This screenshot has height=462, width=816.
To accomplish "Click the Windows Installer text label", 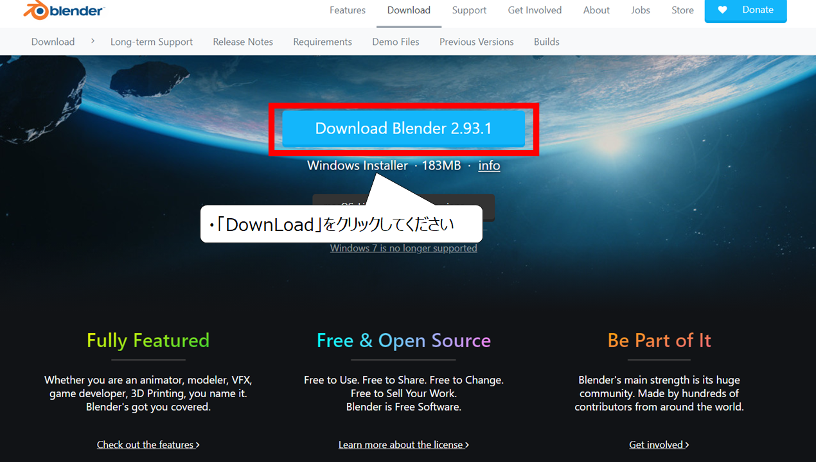I will point(357,166).
